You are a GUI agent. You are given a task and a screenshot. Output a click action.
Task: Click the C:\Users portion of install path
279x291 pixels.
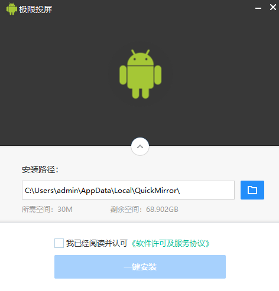(39, 191)
